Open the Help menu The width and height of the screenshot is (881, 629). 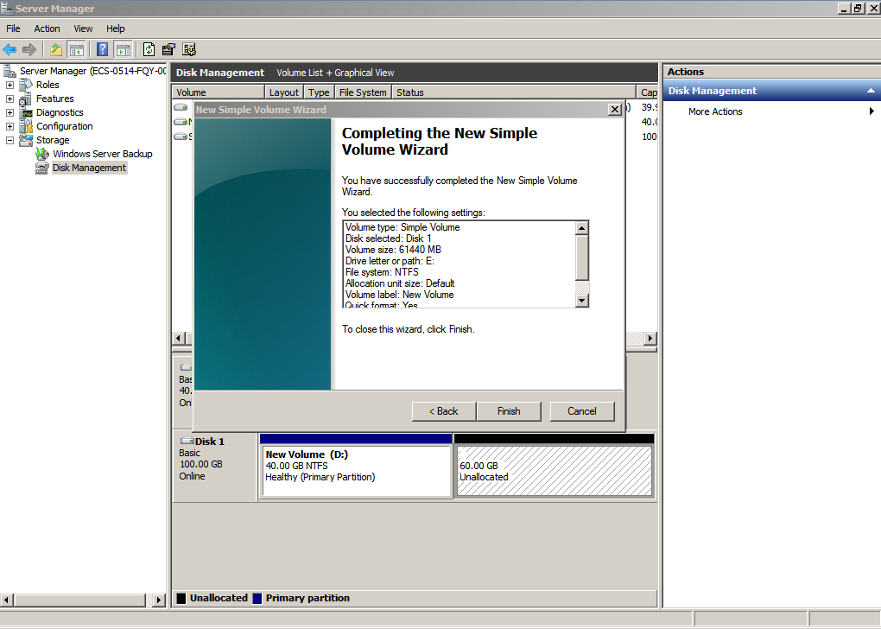click(x=115, y=29)
